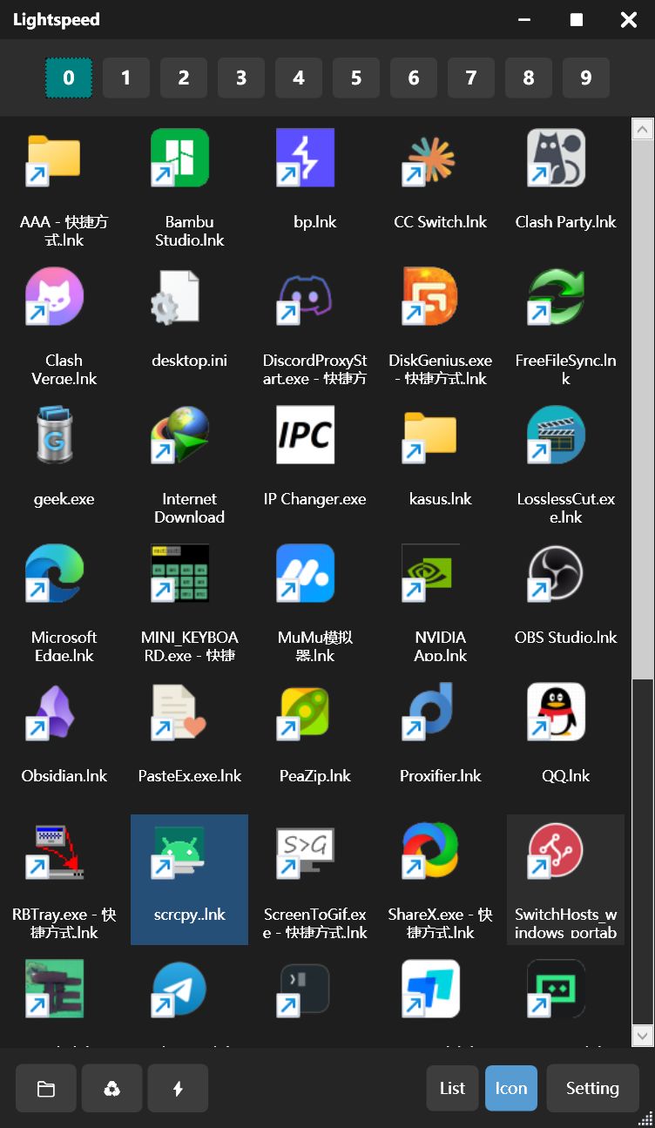This screenshot has width=655, height=1128.
Task: Launch Bambu Studio shortcut
Action: 179,159
